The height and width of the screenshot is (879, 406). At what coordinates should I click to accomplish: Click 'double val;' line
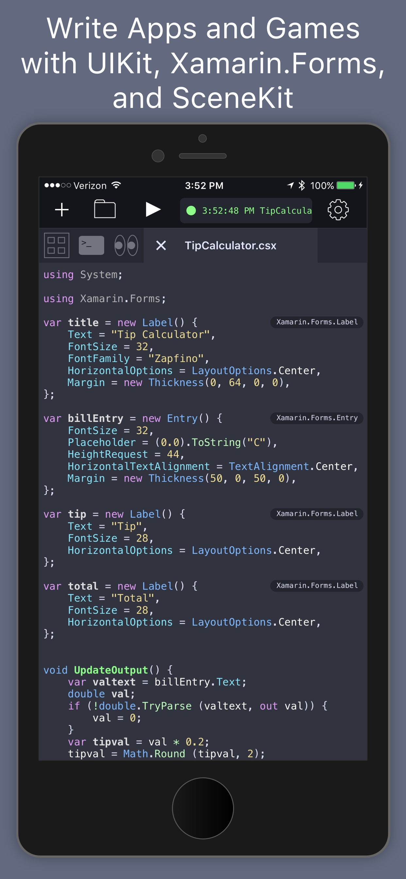[101, 694]
